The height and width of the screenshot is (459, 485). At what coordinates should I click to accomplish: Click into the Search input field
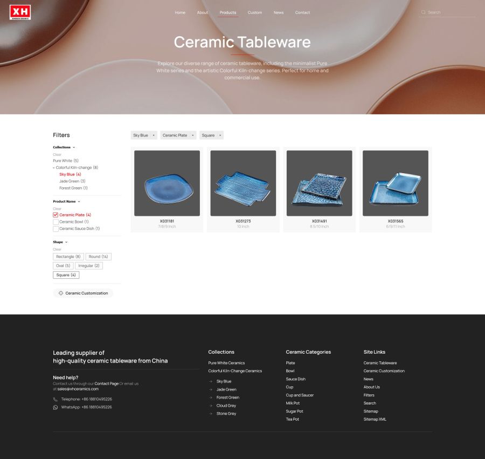click(450, 12)
